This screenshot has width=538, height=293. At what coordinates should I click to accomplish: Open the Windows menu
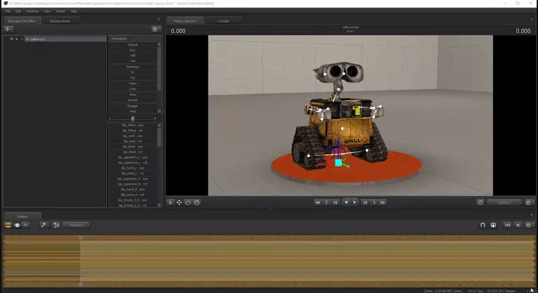pyautogui.click(x=32, y=11)
